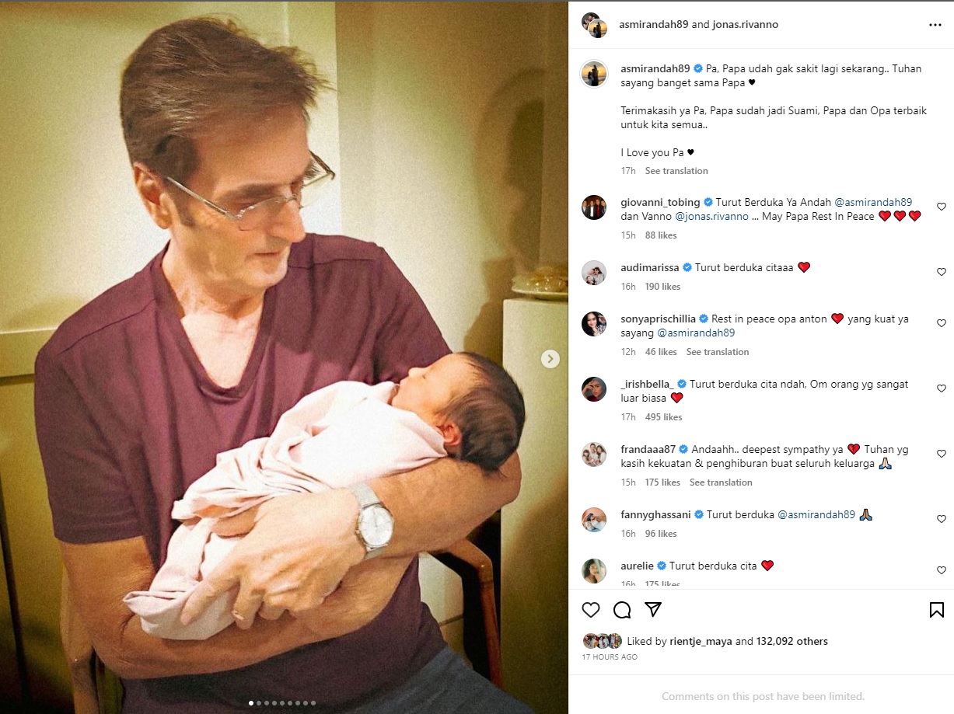The image size is (954, 714).
Task: Open asmirandah89 profile in the header
Action: (654, 25)
